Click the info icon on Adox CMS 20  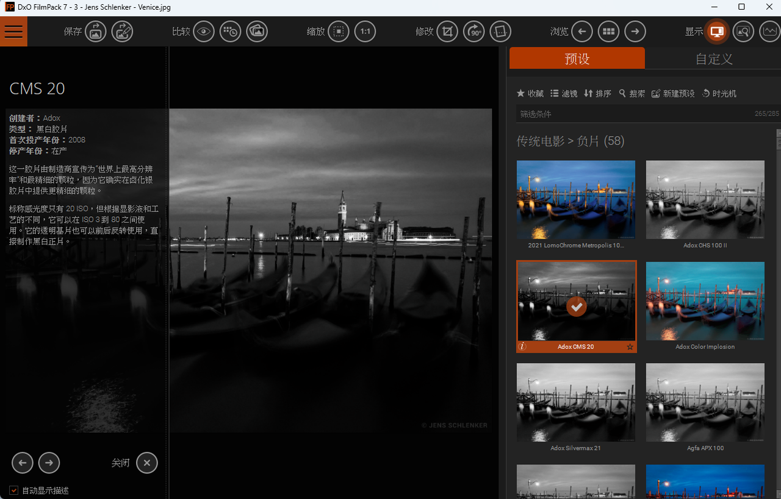click(522, 347)
